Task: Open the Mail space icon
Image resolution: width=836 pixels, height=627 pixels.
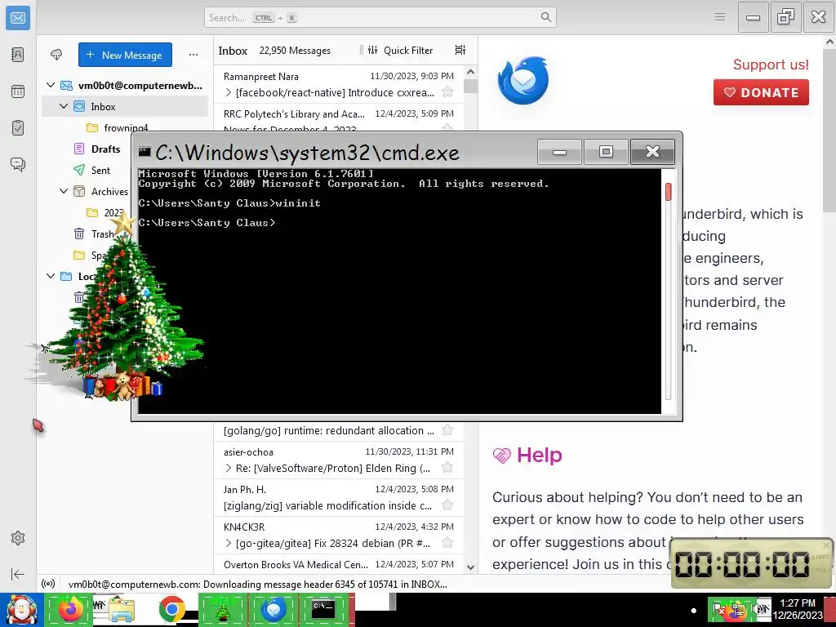Action: [18, 18]
